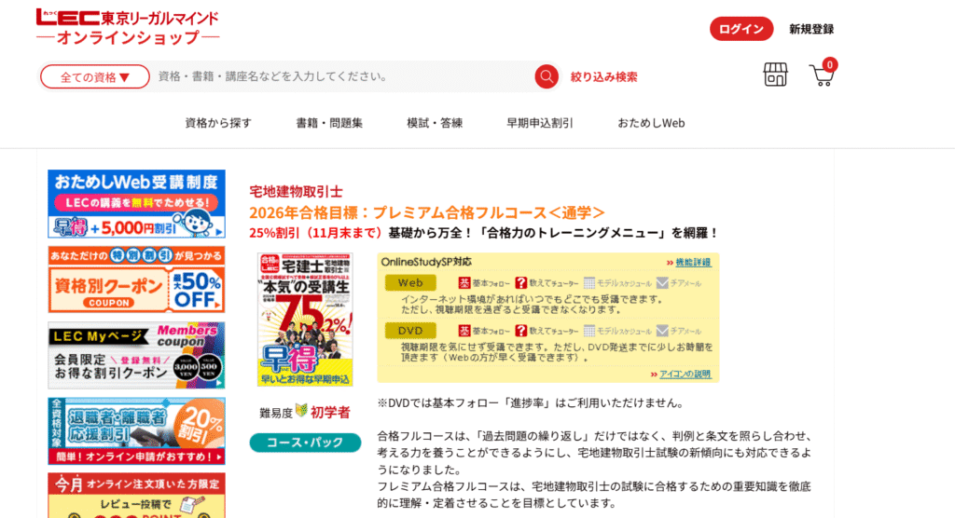The image size is (955, 518).
Task: Click the チアメール envelope icon in DVD row
Action: 662,331
